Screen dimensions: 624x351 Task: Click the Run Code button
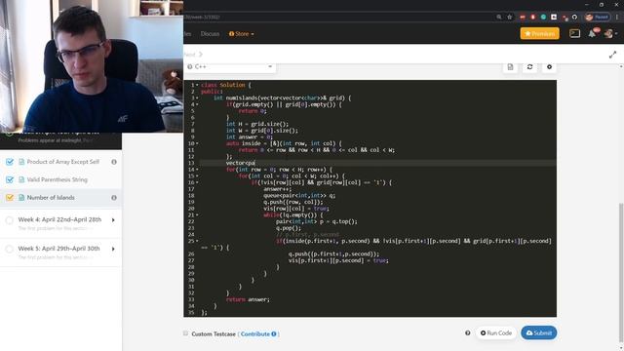click(496, 333)
